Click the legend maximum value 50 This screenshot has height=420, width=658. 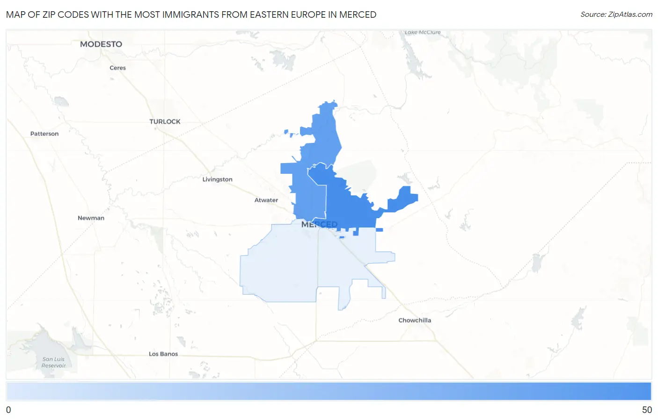[x=647, y=410]
